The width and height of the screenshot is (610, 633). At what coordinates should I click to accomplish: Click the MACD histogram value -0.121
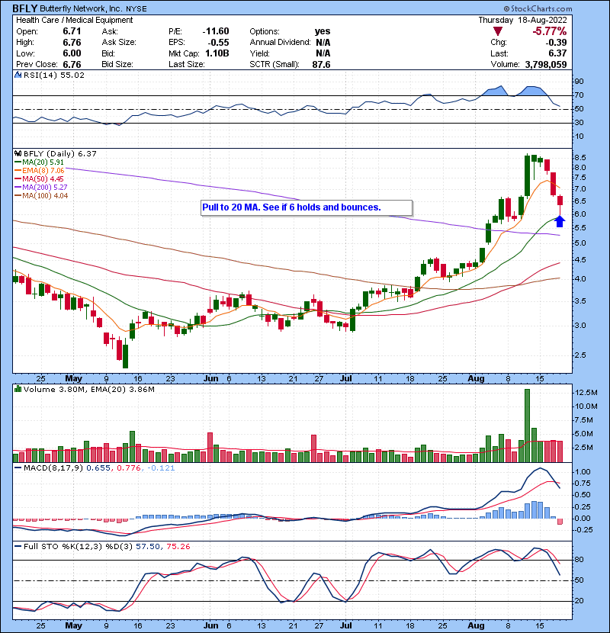point(161,468)
